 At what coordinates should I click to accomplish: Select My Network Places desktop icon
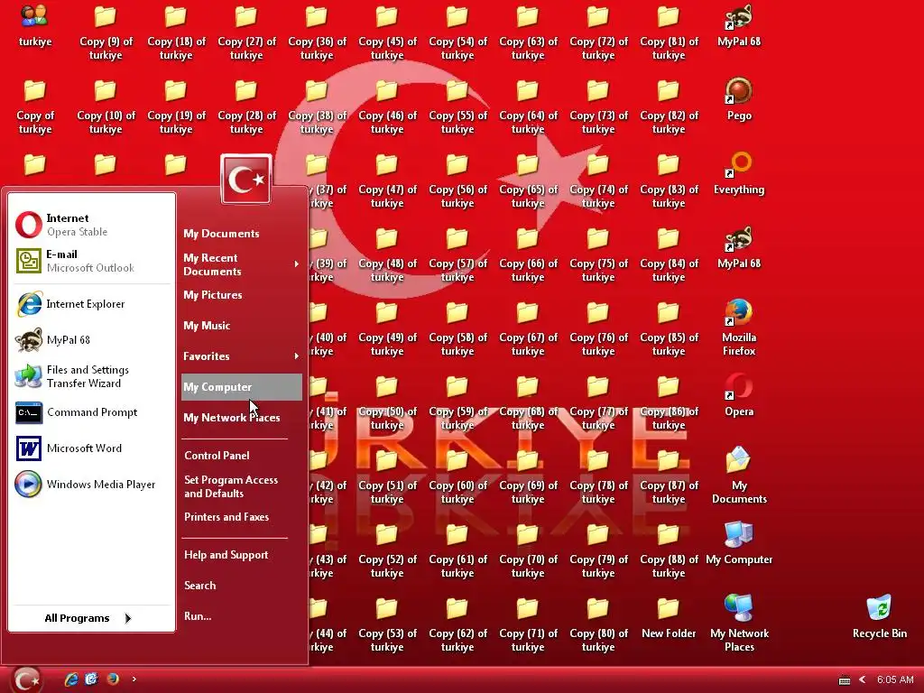pyautogui.click(x=739, y=624)
